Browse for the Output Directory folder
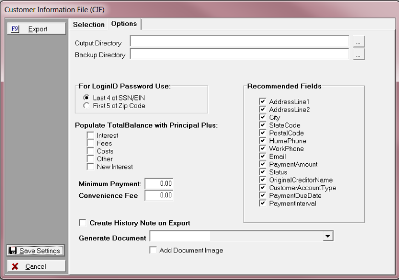Screen dimensions: 399x280 pyautogui.click(x=359, y=42)
